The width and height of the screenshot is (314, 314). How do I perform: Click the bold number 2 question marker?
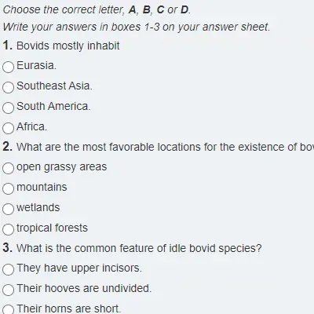[8, 147]
